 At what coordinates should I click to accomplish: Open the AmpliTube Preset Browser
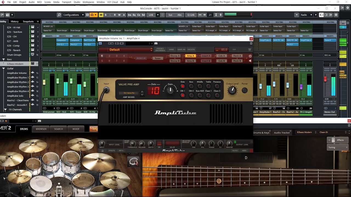coord(160,50)
